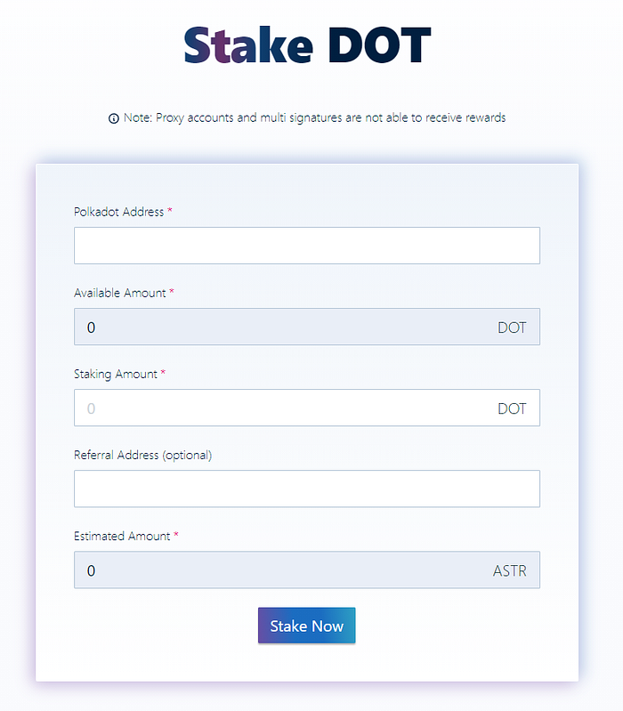Image resolution: width=623 pixels, height=711 pixels.
Task: Click the Polkadot Address label
Action: coord(118,212)
